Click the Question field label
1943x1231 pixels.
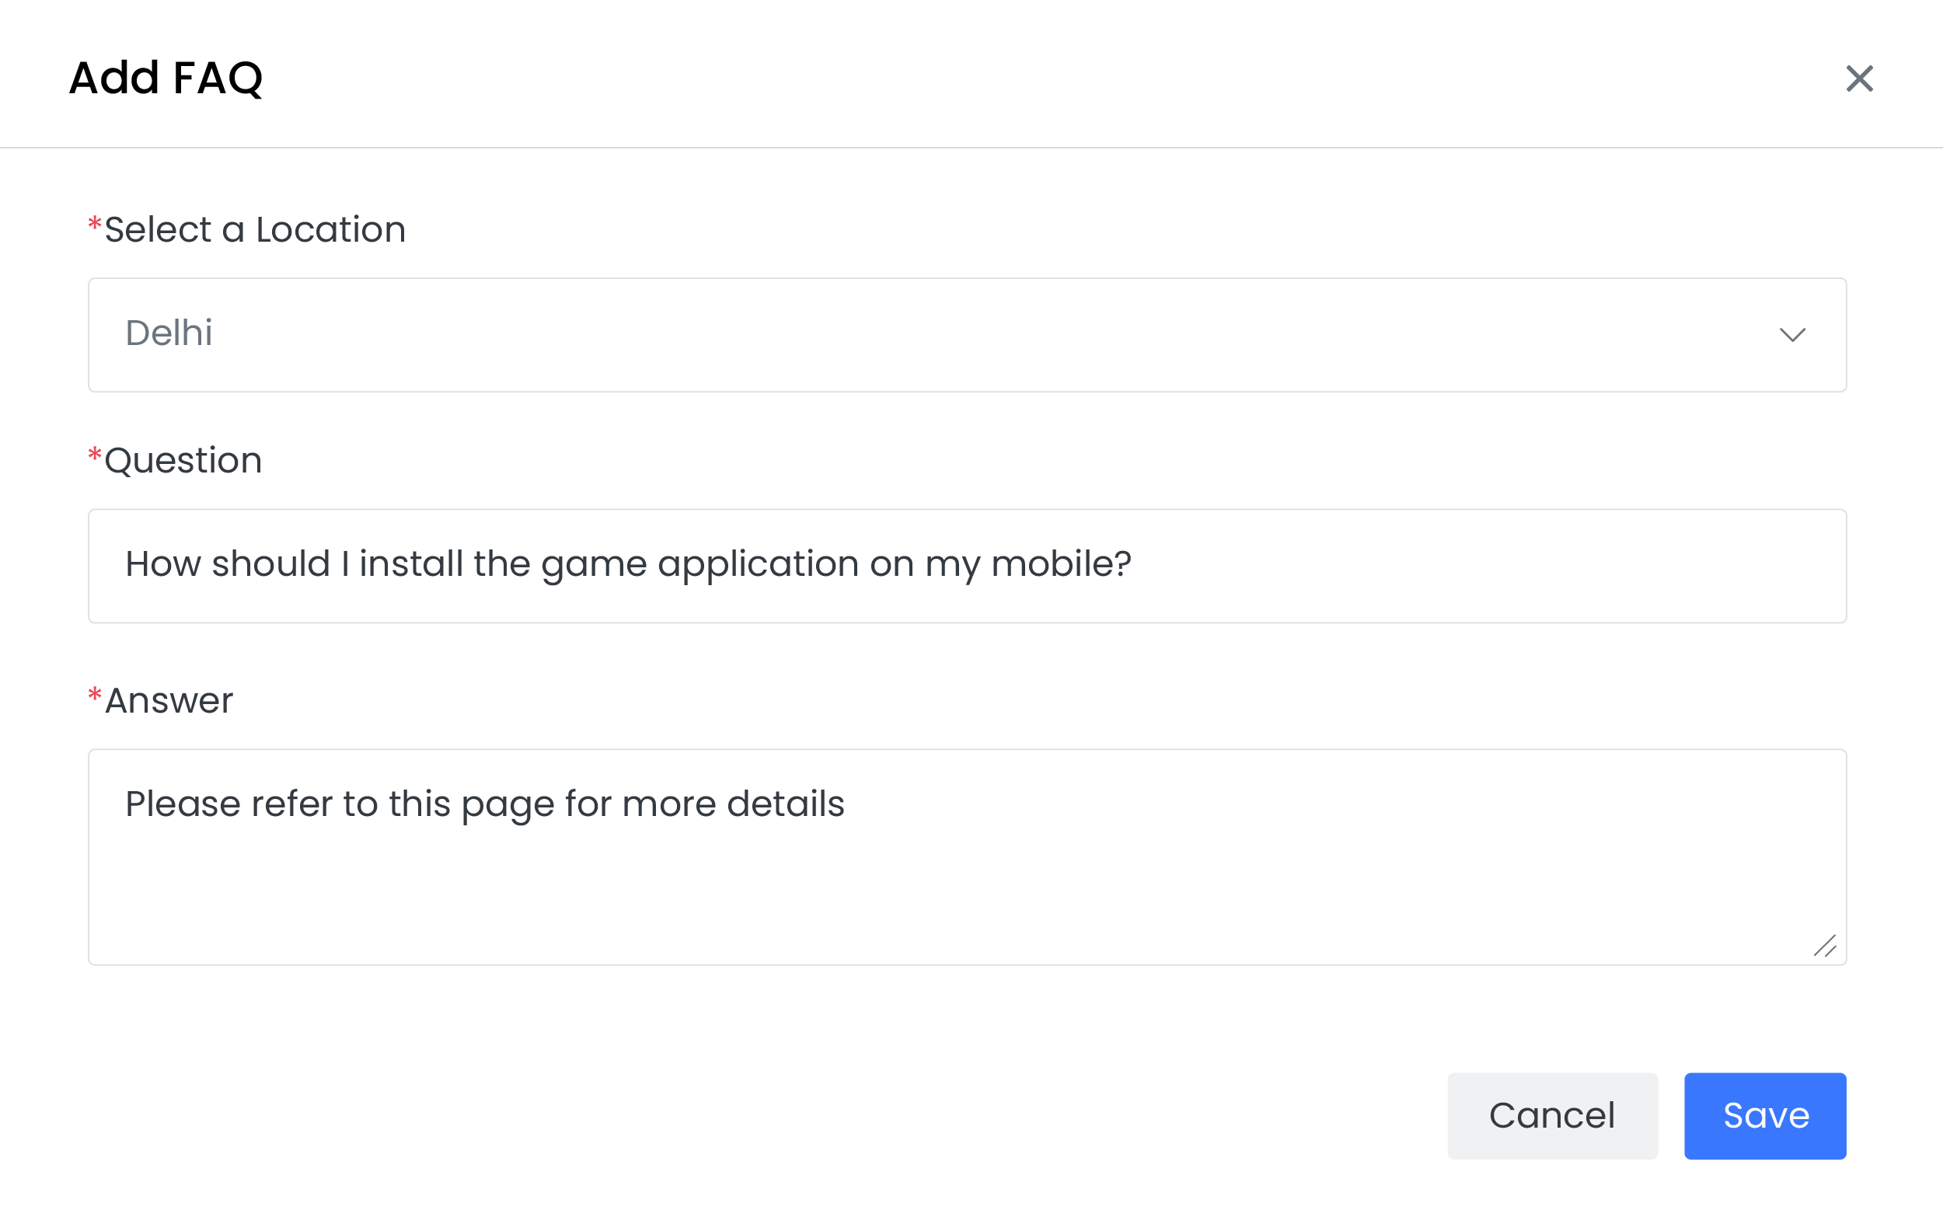[x=183, y=461]
